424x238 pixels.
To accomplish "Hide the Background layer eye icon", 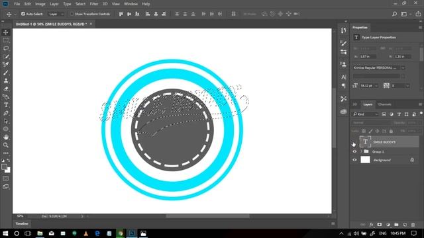I will click(354, 160).
